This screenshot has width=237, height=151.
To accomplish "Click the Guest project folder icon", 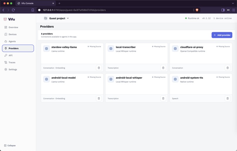I will click(46, 18).
